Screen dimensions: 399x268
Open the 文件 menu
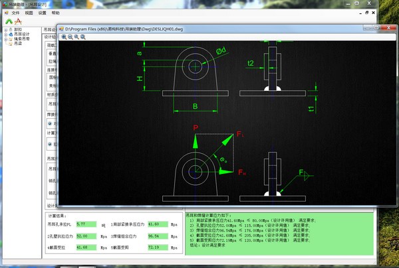pos(15,13)
